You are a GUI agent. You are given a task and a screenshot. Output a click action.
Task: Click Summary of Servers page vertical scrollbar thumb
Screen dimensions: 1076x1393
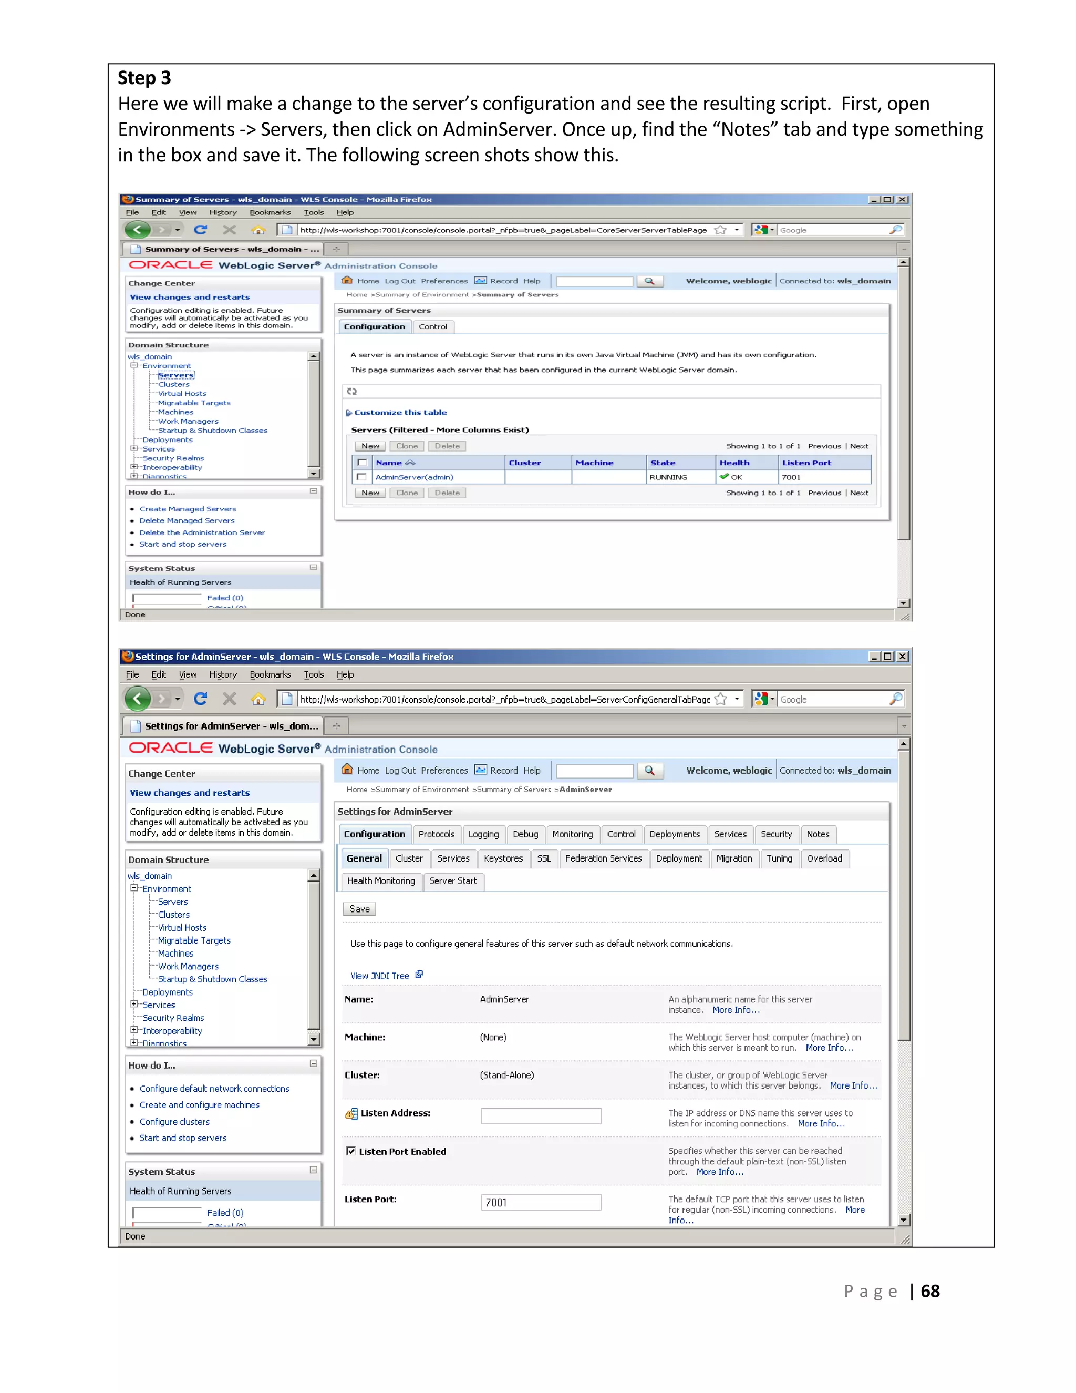[903, 404]
